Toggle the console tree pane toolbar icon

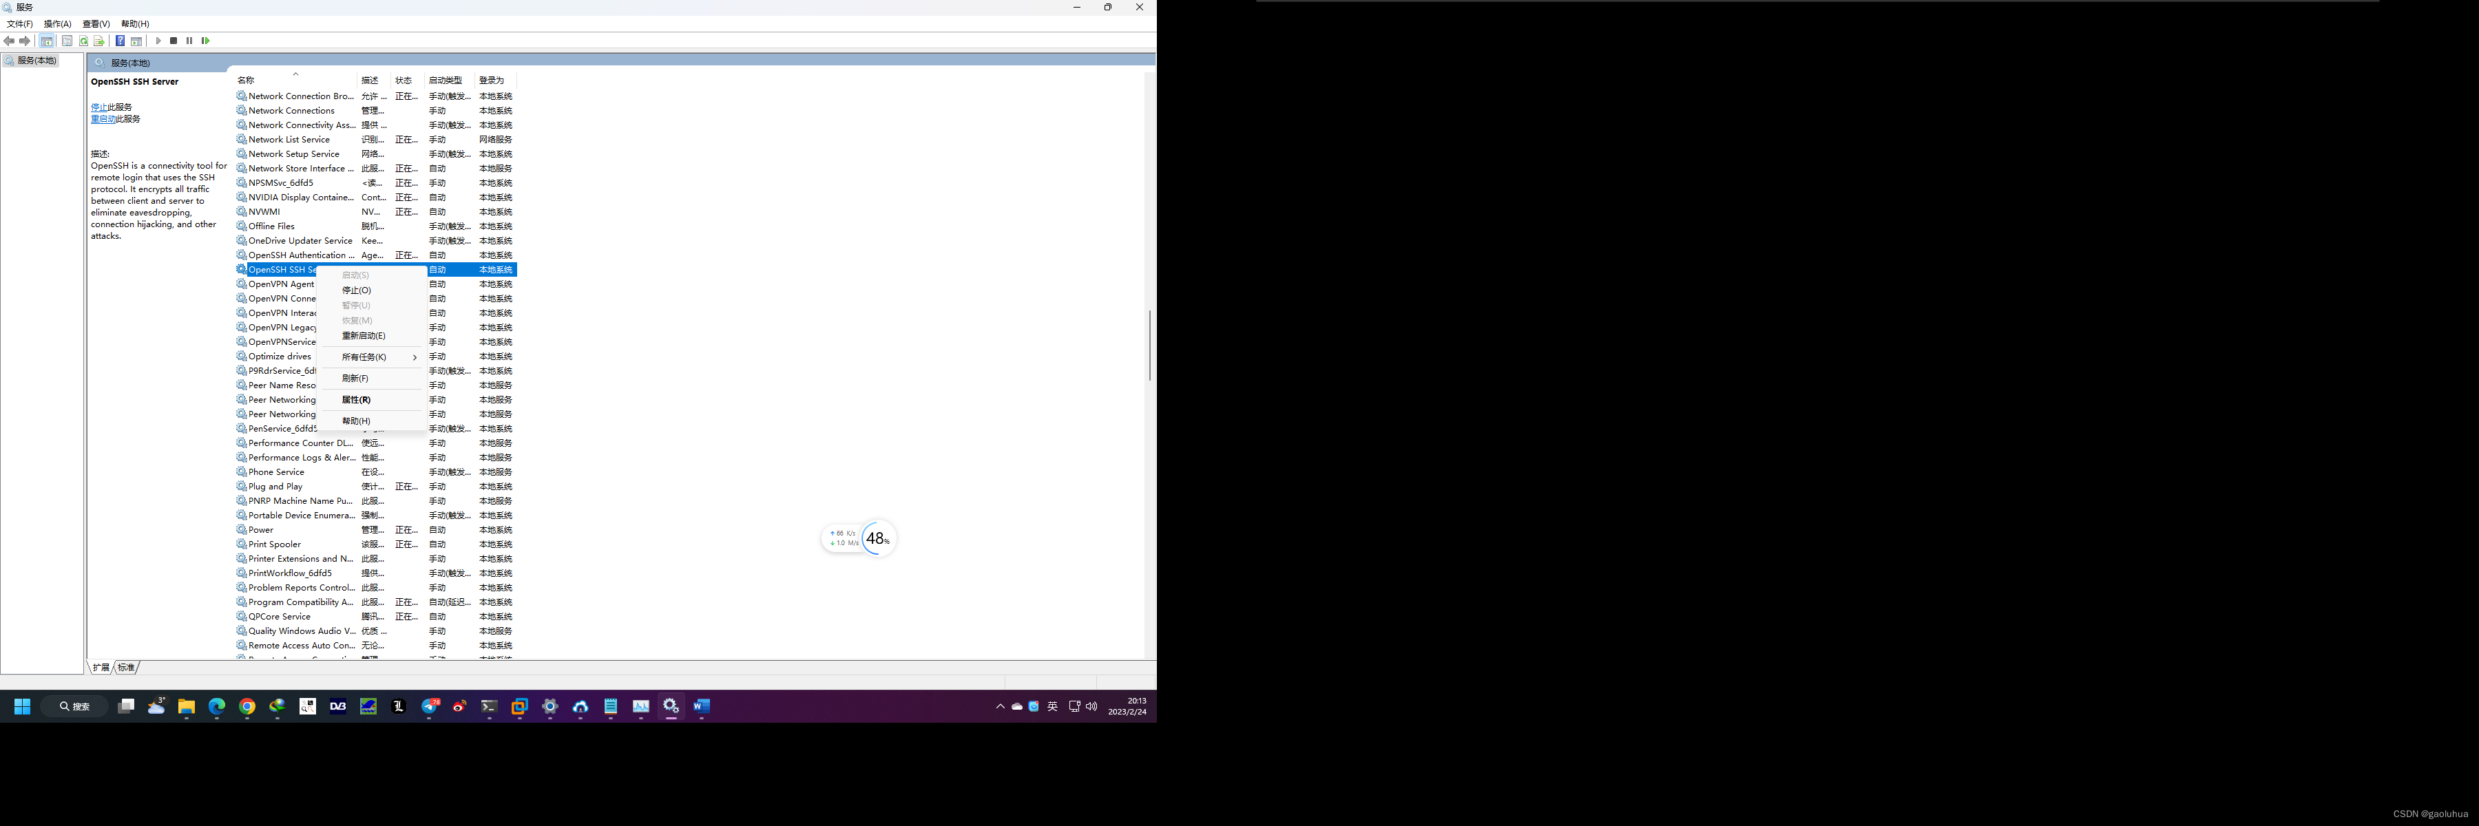coord(46,41)
